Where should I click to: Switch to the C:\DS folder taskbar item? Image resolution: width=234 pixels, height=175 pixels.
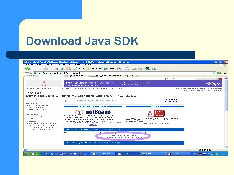152,154
